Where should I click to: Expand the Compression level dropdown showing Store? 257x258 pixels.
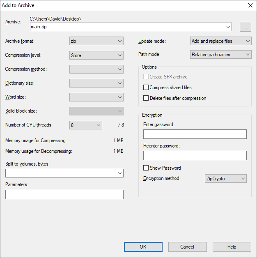(x=96, y=55)
